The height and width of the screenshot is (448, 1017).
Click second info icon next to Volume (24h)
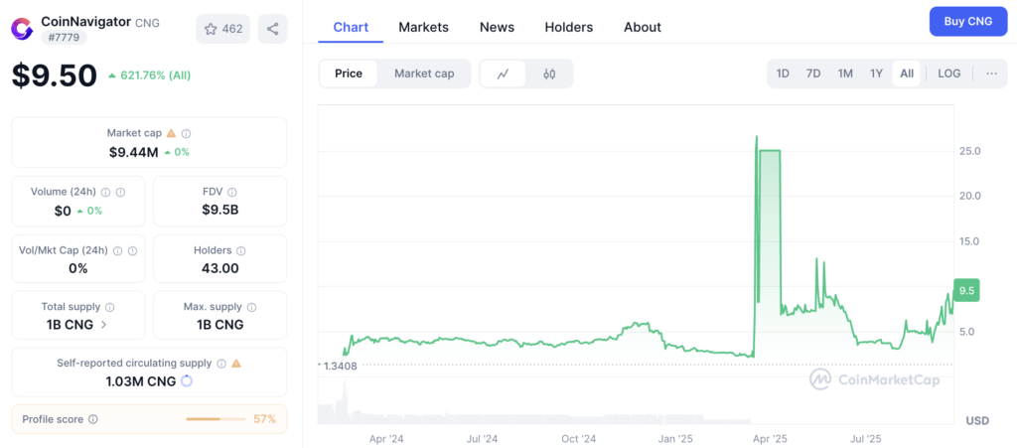coord(120,192)
